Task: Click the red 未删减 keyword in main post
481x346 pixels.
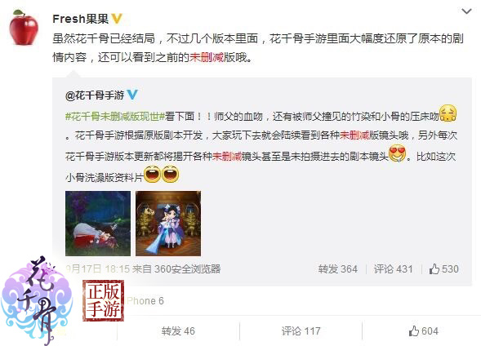Action: (x=207, y=57)
